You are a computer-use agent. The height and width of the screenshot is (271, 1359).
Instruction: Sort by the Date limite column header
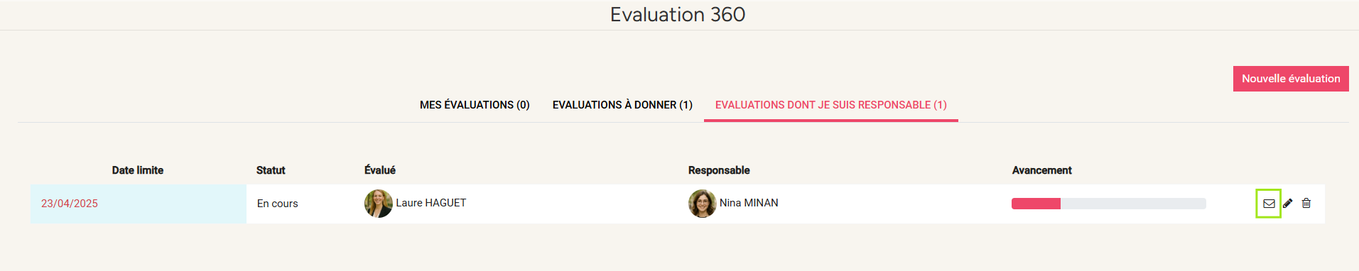[x=138, y=170]
